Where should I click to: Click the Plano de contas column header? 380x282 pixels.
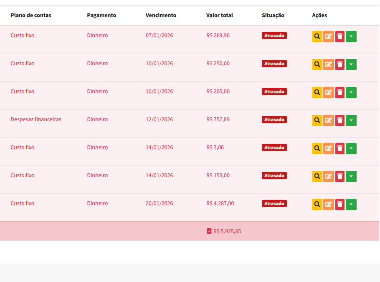tap(31, 15)
